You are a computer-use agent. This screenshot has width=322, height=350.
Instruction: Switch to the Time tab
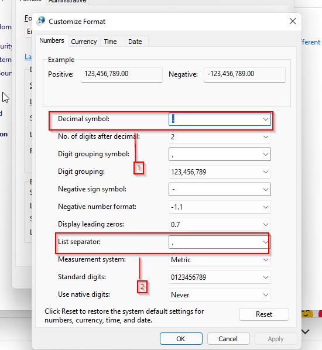(x=110, y=42)
